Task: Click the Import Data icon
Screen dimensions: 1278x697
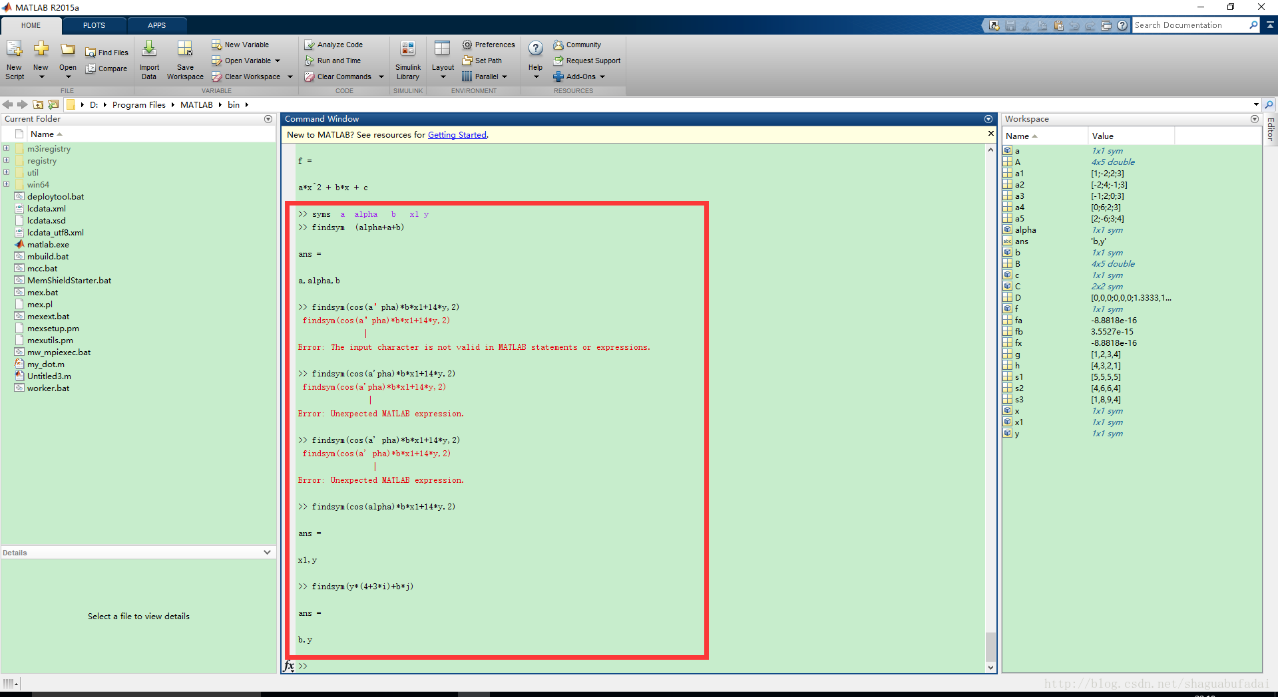Action: 149,49
